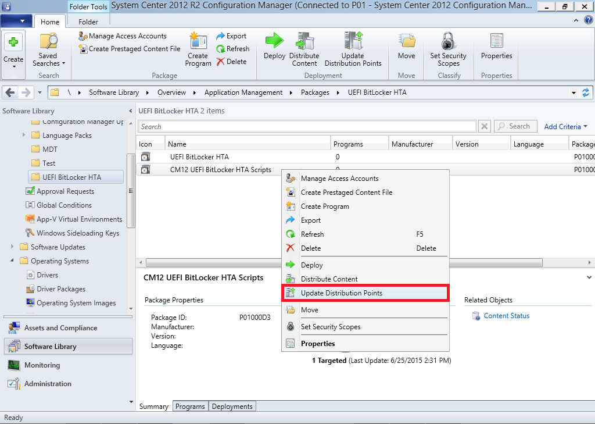Screen dimensions: 595x424
Task: Select the UEFI BitLocker HTA package row
Action: pos(365,156)
